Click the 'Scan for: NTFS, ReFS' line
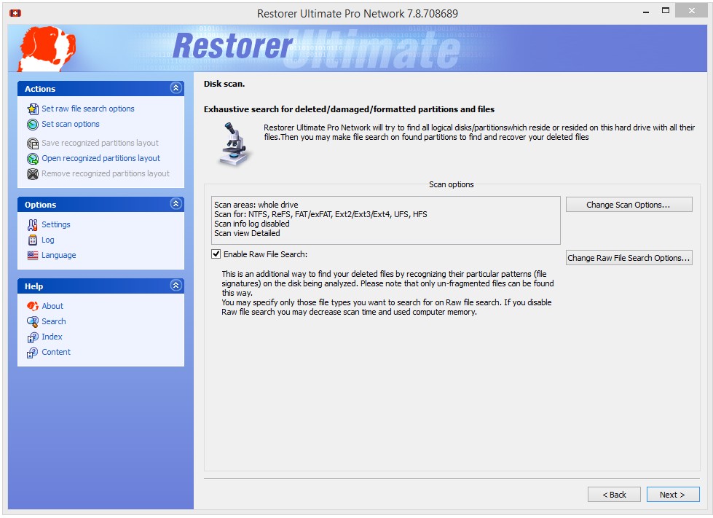This screenshot has width=713, height=518. 320,214
